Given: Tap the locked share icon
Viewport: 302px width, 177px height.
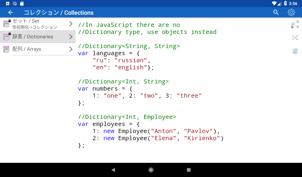Looking at the screenshot, I should 295,25.
